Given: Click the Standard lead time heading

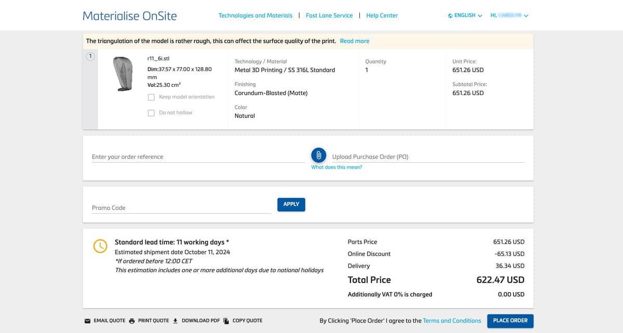Looking at the screenshot, I should [x=172, y=242].
